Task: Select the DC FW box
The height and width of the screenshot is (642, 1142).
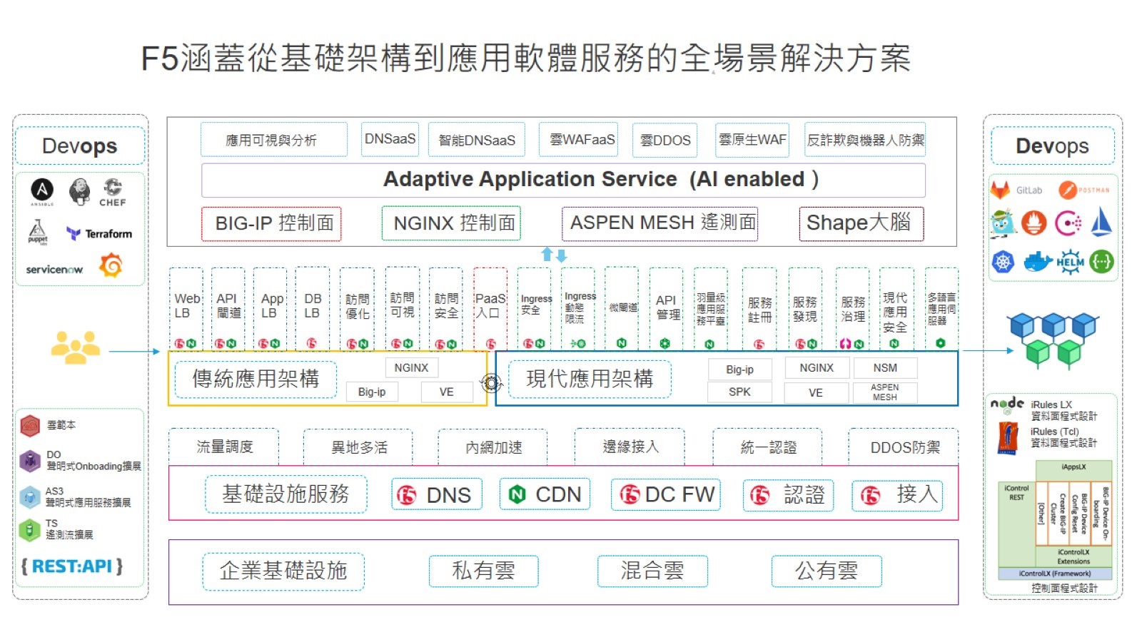Action: [x=666, y=494]
